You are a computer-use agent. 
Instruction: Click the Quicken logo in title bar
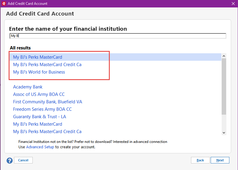(4, 4)
